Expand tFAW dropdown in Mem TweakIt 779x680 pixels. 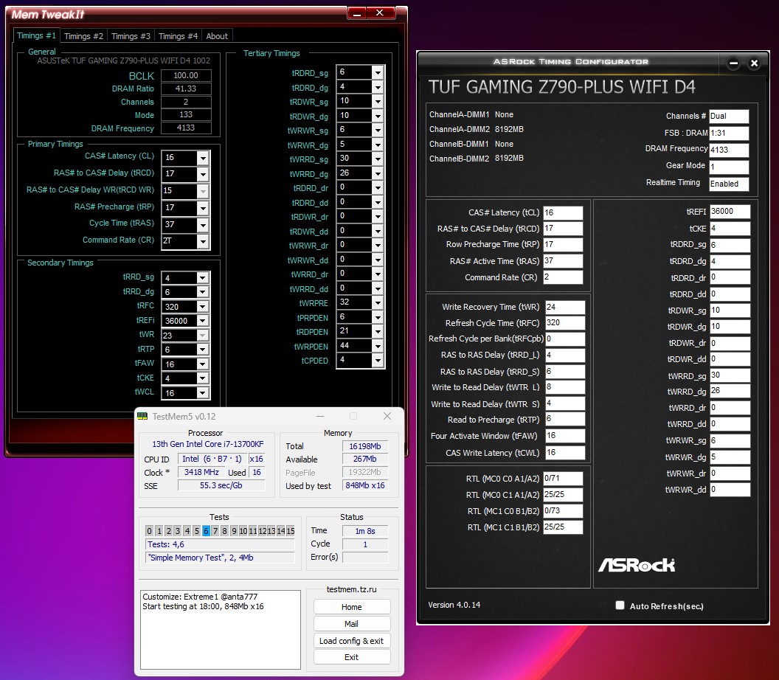coord(202,364)
